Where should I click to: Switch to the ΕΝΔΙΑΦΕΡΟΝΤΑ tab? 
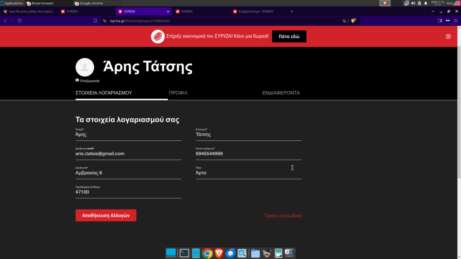coord(281,93)
